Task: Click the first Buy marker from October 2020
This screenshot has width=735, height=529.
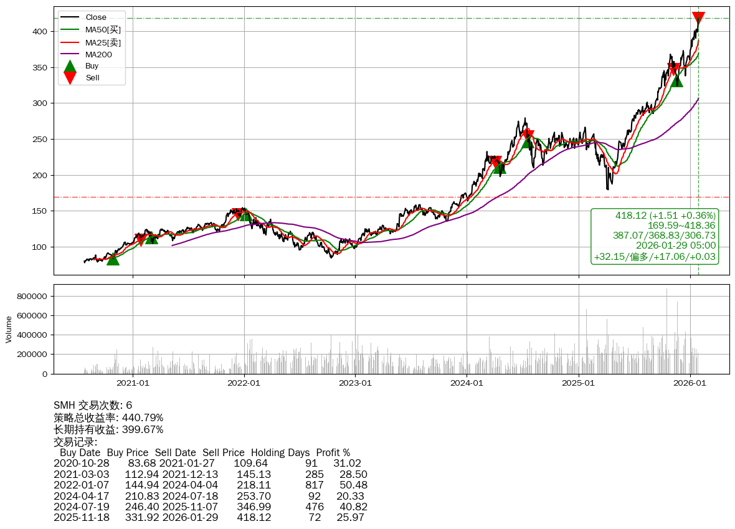Action: [113, 259]
